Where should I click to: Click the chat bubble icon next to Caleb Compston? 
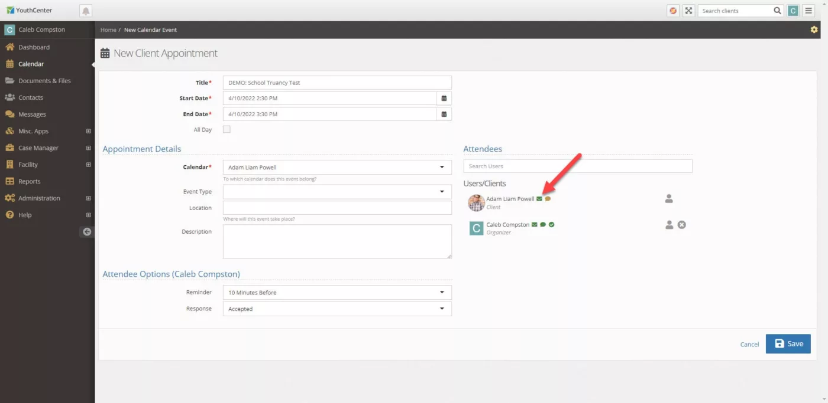(x=543, y=225)
